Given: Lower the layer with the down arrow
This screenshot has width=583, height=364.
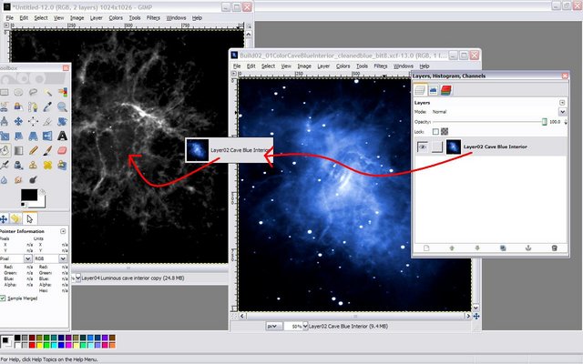Looking at the screenshot, I should [x=476, y=248].
